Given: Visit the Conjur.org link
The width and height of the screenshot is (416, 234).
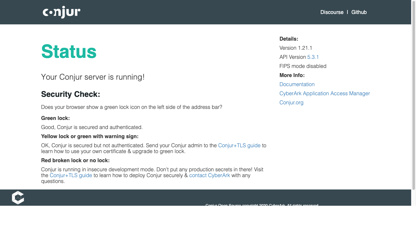Looking at the screenshot, I should coord(291,102).
